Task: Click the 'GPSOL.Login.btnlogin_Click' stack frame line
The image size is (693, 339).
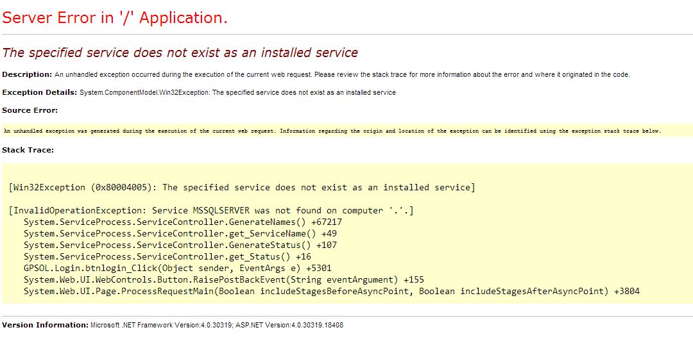Action: tap(178, 268)
